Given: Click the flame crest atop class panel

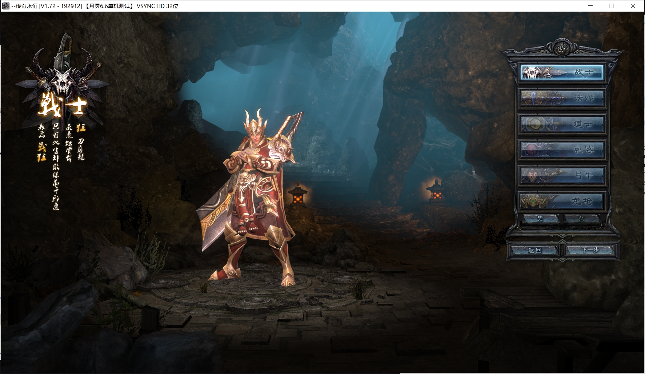Looking at the screenshot, I should pos(562,48).
